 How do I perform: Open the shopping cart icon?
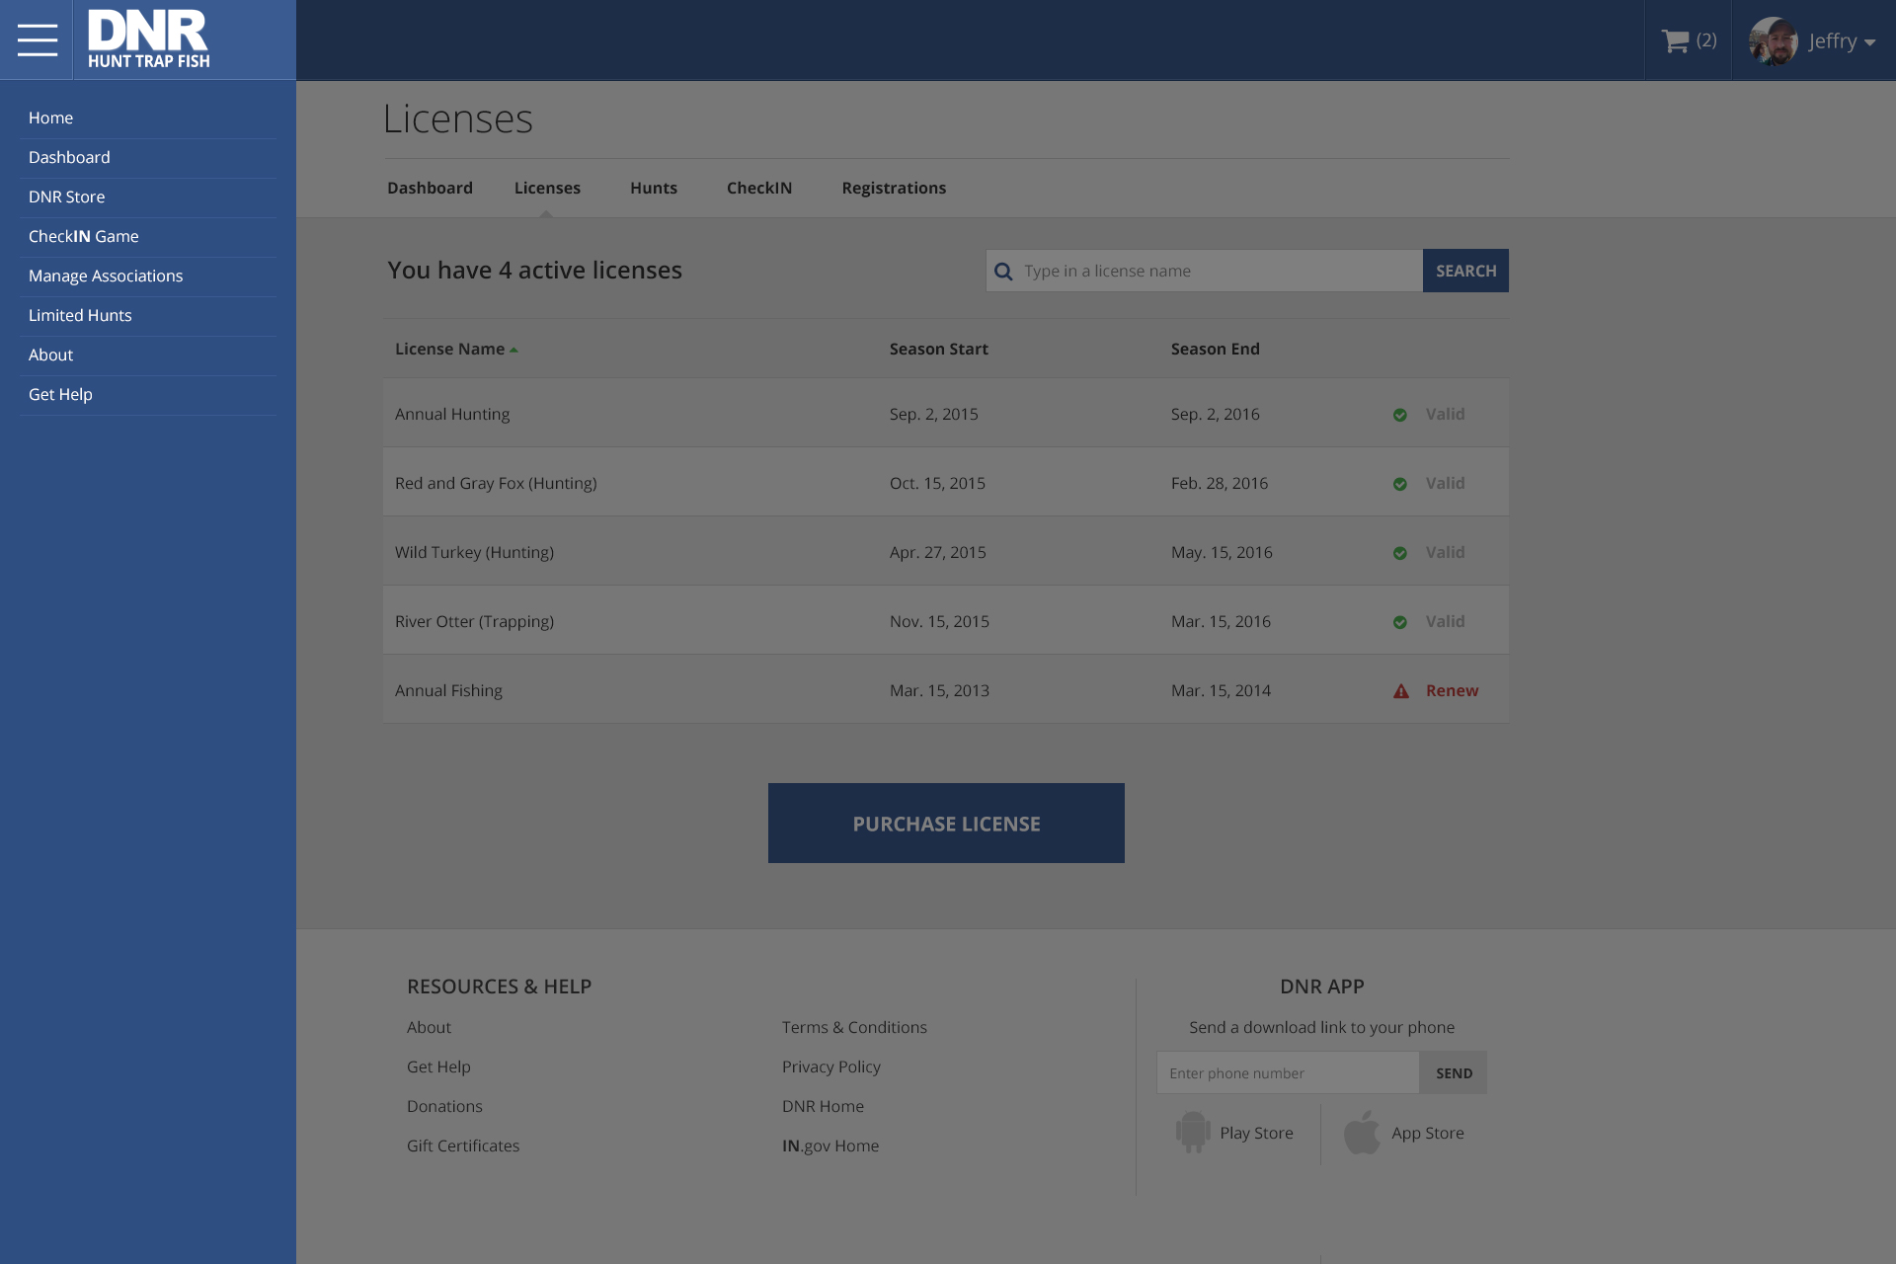pos(1675,40)
